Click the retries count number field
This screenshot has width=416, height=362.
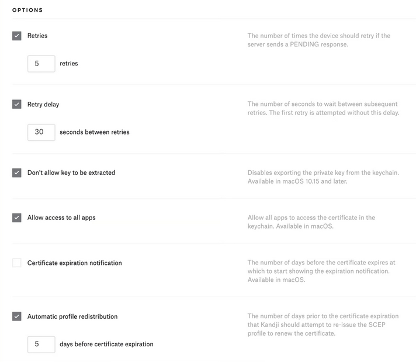click(41, 64)
